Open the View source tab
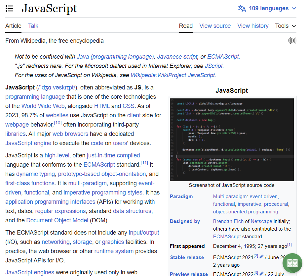This screenshot has height=276, width=306. click(215, 26)
